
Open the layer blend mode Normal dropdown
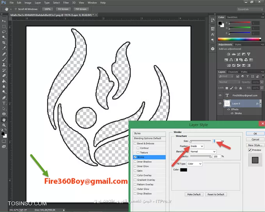229,82
